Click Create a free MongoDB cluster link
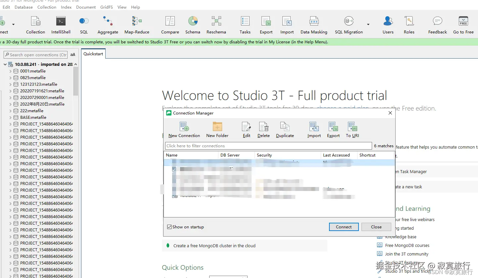This screenshot has height=278, width=478. (214, 246)
